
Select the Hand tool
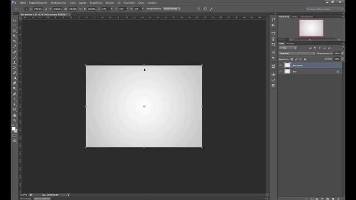(x=14, y=116)
